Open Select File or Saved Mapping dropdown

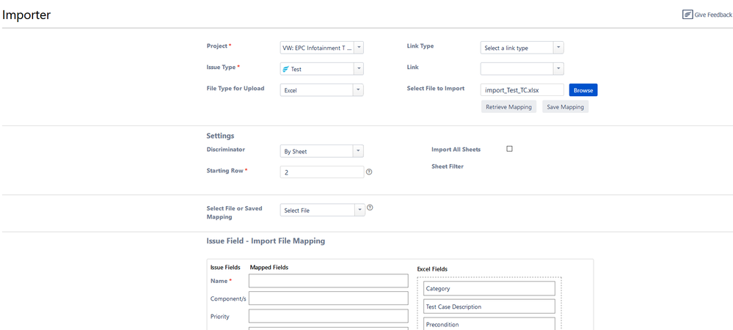(321, 210)
